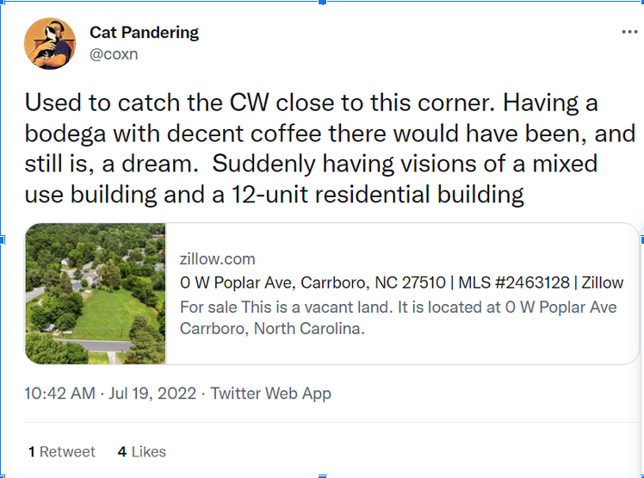Viewport: 644px width, 478px height.
Task: Click the word bodega in tweet text
Action: click(x=65, y=133)
